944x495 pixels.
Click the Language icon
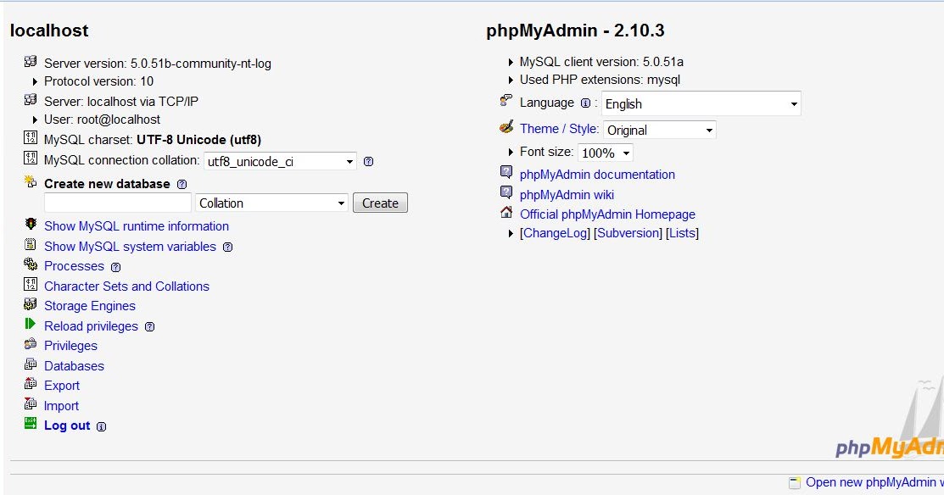point(506,101)
